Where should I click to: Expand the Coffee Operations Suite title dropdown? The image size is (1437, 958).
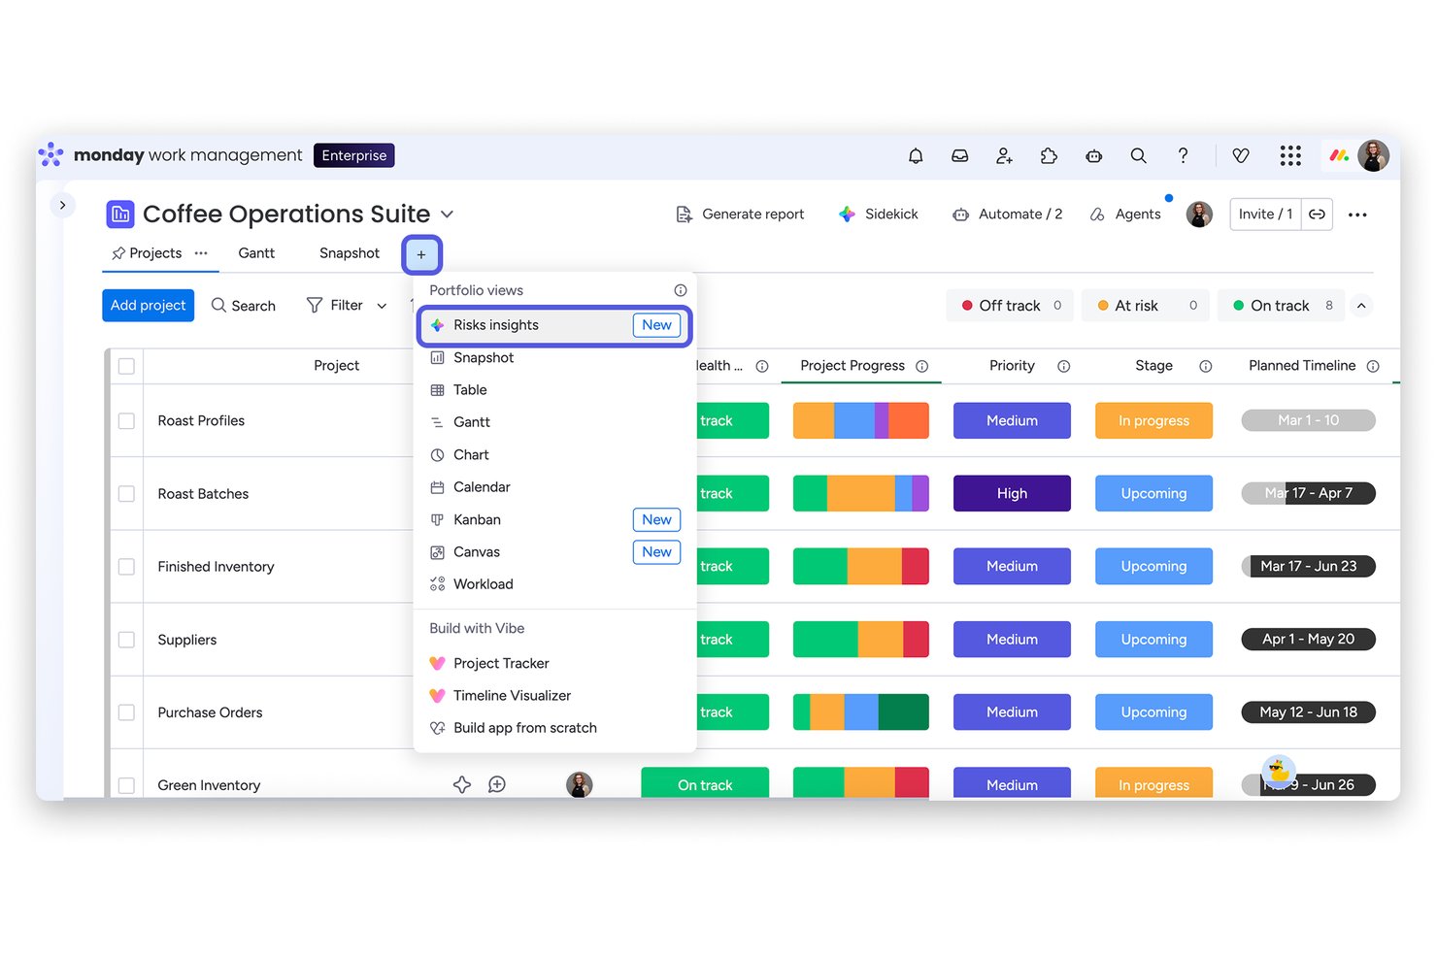447,215
